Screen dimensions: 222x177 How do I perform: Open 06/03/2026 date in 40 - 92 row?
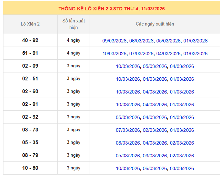pyautogui.click(x=141, y=41)
